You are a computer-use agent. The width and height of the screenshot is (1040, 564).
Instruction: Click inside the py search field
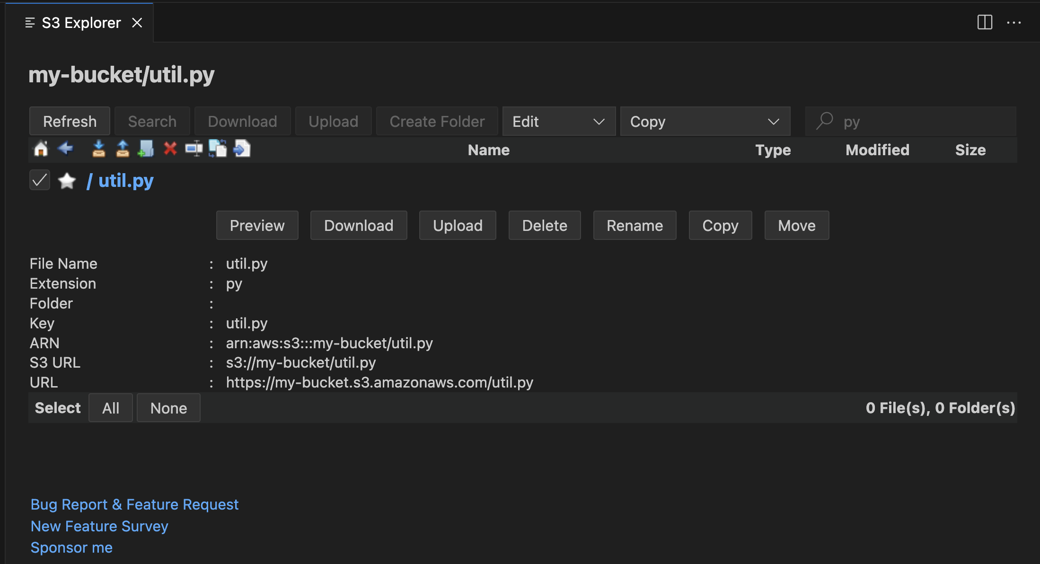click(909, 121)
